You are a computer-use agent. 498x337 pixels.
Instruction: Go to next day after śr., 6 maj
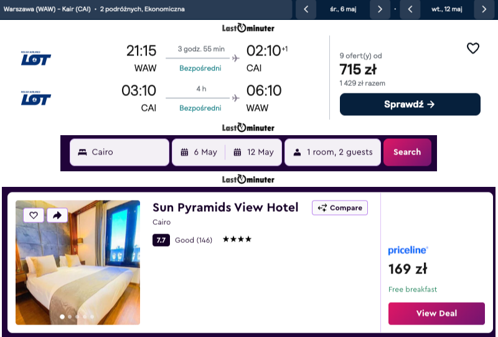click(380, 9)
